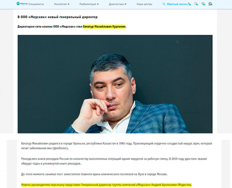
Task: Open the user account icon
Action: [x=189, y=4]
